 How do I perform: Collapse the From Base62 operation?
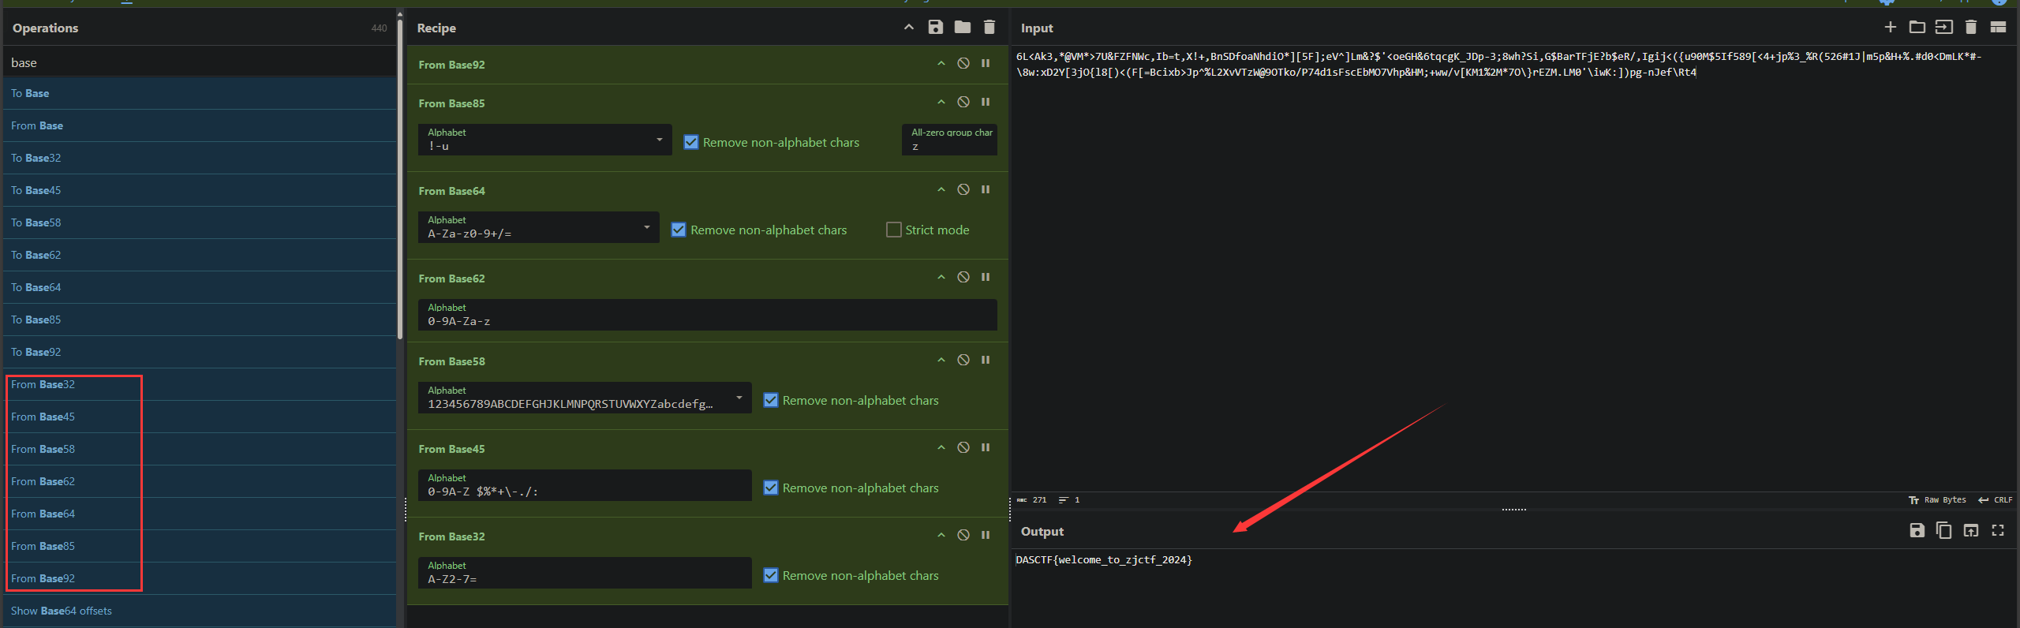pyautogui.click(x=941, y=278)
